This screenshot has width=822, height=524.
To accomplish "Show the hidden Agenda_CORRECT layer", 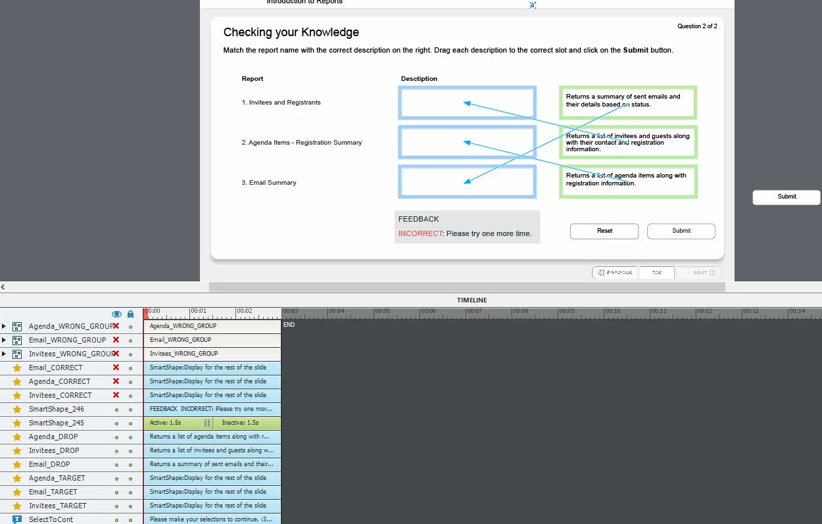I will tap(116, 381).
